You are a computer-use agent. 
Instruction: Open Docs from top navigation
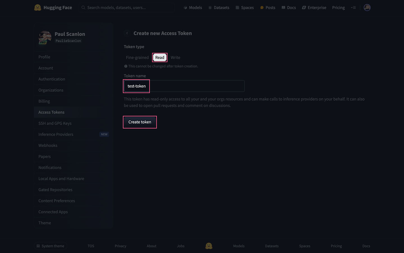(x=289, y=8)
